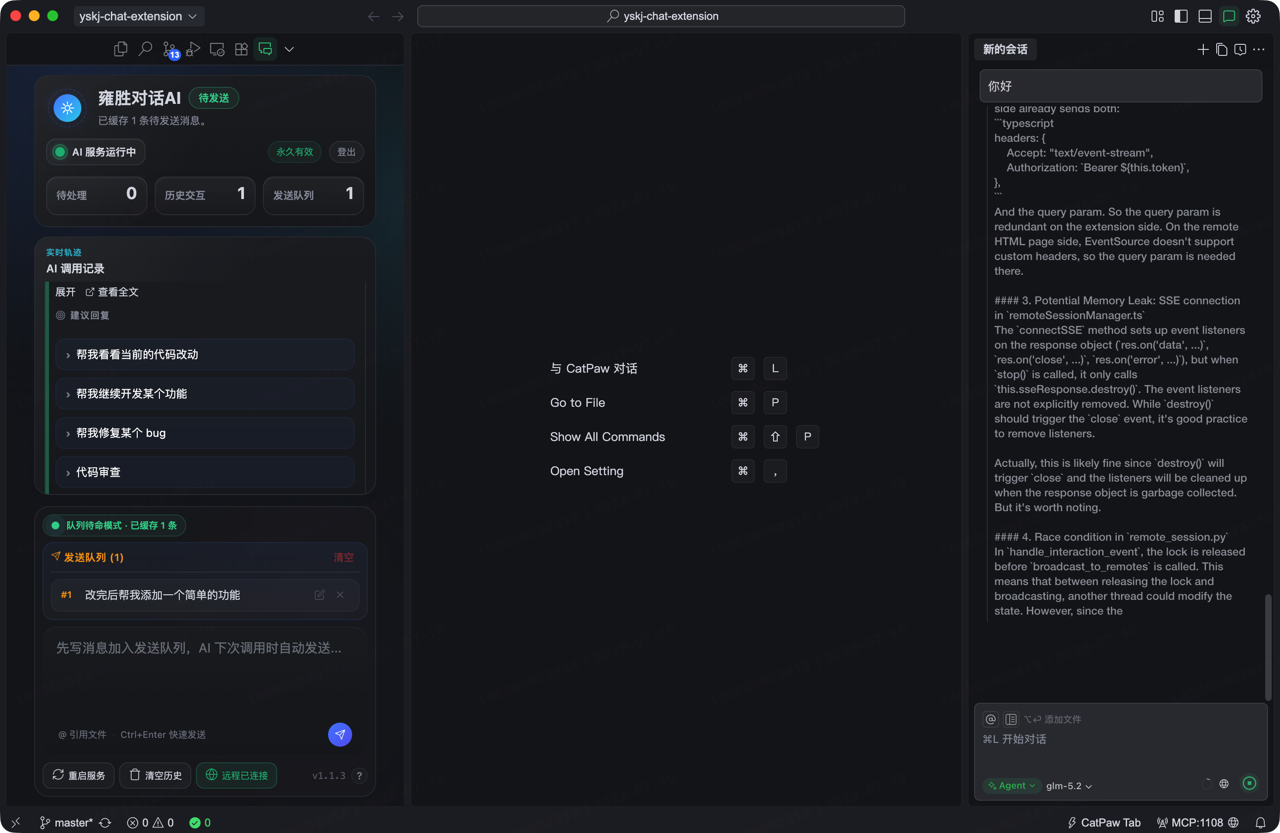This screenshot has height=833, width=1280.
Task: Click the 永久有效 badge
Action: pos(295,152)
